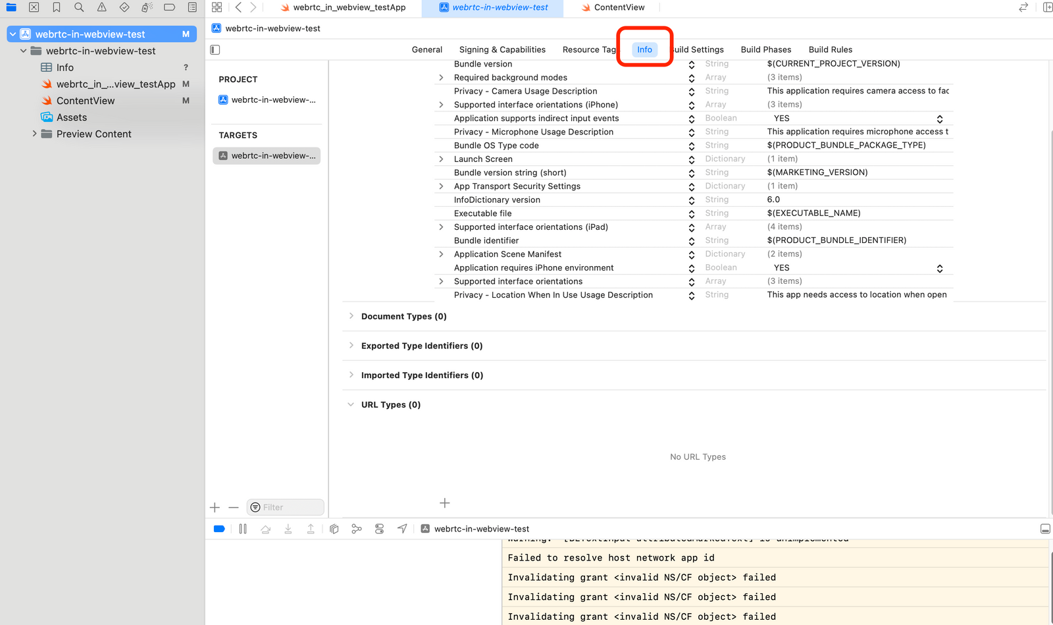Add a new target with plus button
This screenshot has height=625, width=1053.
[x=215, y=507]
